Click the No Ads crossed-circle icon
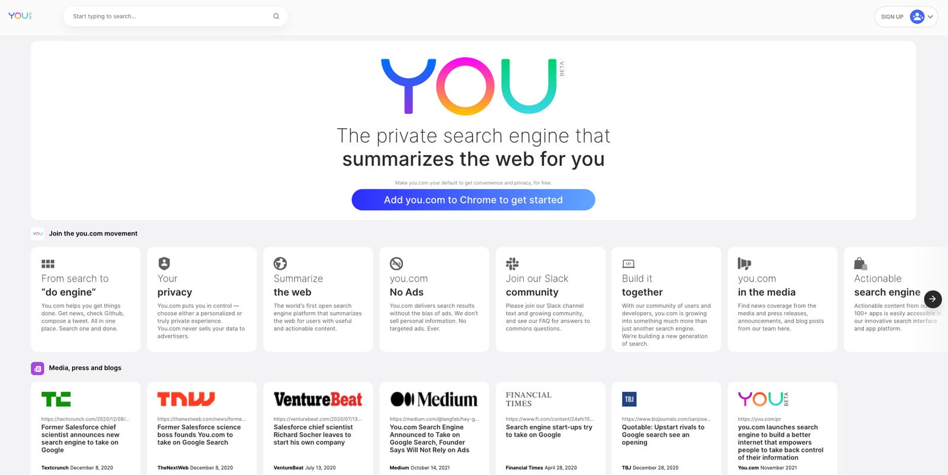The height and width of the screenshot is (475, 948). pyautogui.click(x=396, y=263)
